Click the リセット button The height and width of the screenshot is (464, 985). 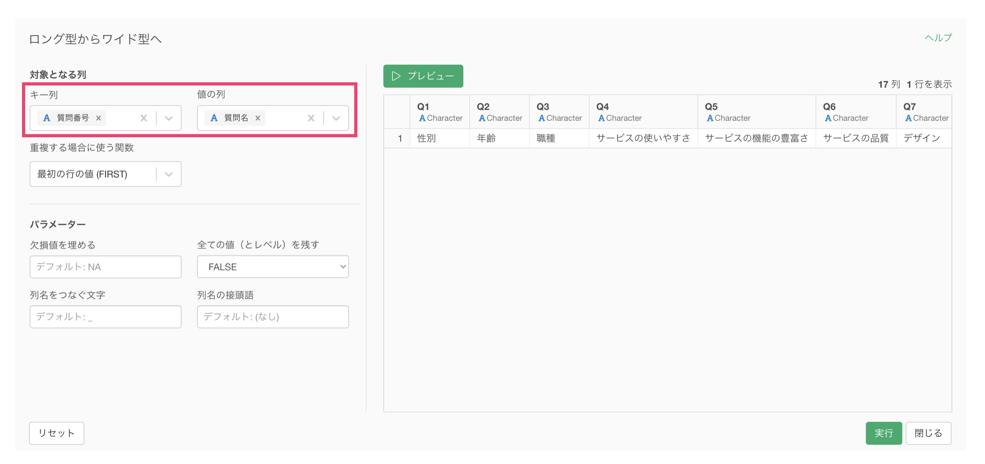point(57,433)
